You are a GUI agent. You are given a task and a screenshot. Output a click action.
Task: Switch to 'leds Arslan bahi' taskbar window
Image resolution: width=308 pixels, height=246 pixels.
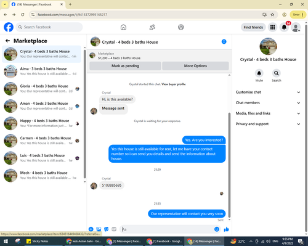click(84, 241)
